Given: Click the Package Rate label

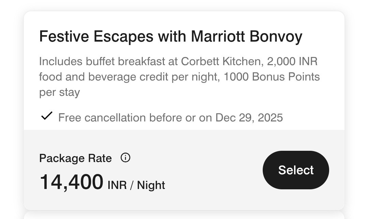Looking at the screenshot, I should (75, 158).
